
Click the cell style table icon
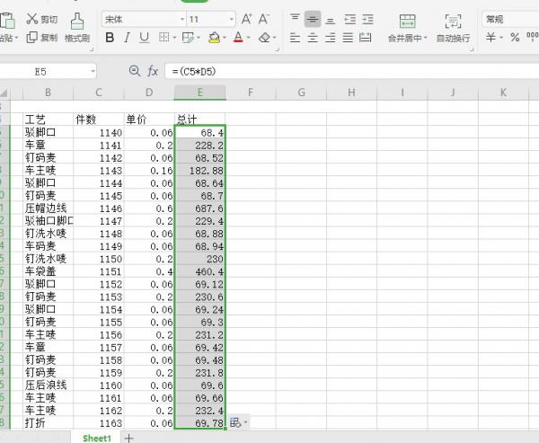(x=188, y=37)
